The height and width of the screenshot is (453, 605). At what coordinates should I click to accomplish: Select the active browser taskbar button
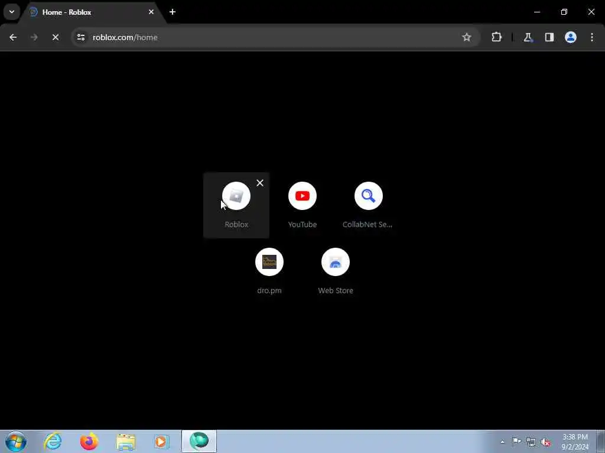[199, 441]
